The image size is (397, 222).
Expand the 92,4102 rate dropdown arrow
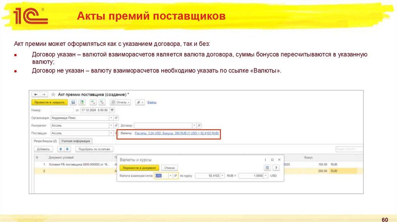coord(223,176)
